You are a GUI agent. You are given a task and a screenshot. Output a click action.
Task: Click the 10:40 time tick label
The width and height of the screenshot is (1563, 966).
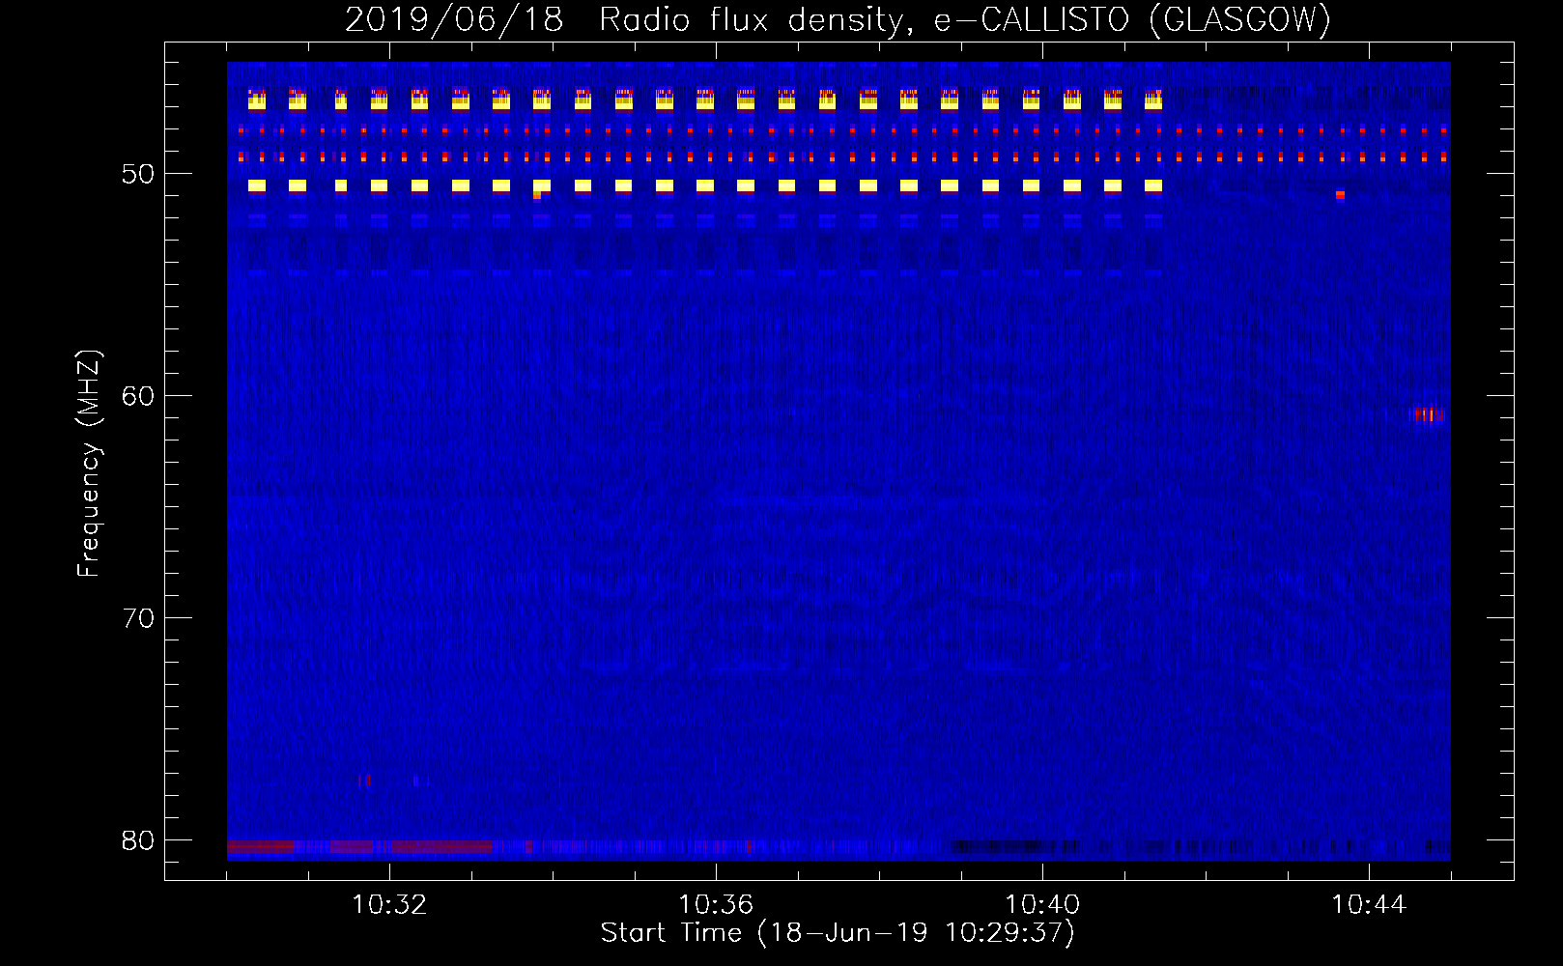tap(1042, 905)
